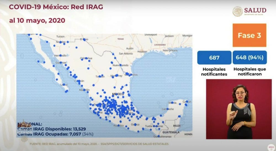The width and height of the screenshot is (276, 151).
Task: Click the "FUENTE: RED IRAG" source line
Action: 99,144
